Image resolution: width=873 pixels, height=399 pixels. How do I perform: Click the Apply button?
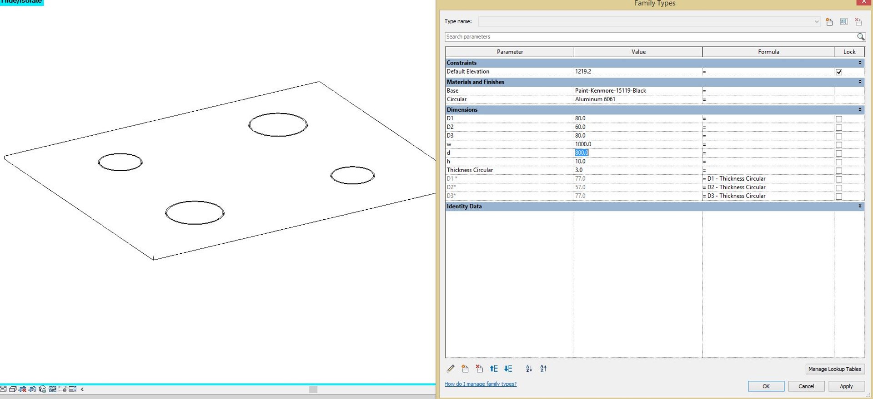pos(846,386)
